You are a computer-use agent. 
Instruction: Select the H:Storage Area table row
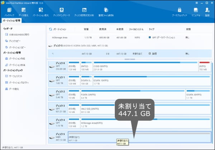[130, 38]
